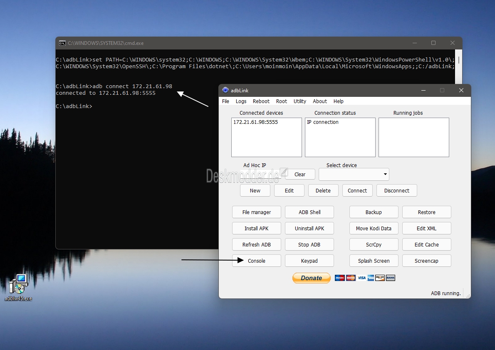The image size is (495, 350).
Task: Close the adbLink window
Action: tap(461, 90)
